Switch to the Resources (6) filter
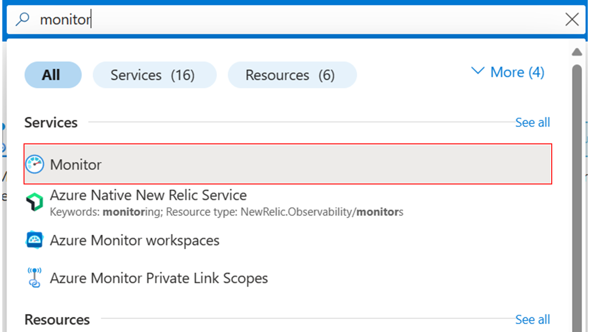The width and height of the screenshot is (591, 332). (292, 75)
